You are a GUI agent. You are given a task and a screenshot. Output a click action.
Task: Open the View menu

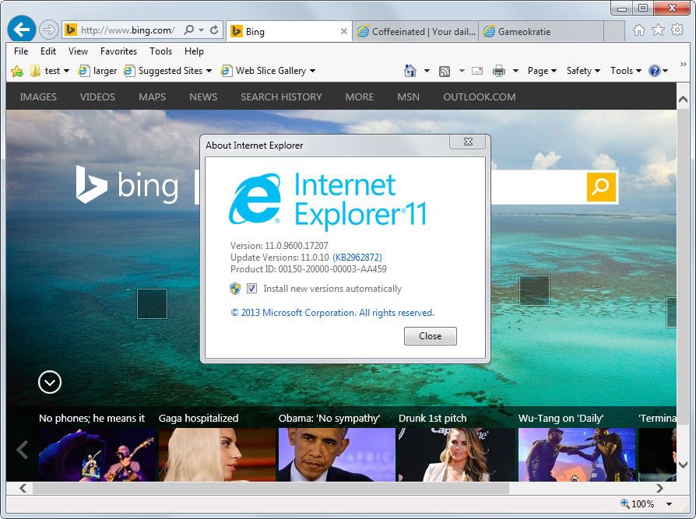(x=78, y=51)
